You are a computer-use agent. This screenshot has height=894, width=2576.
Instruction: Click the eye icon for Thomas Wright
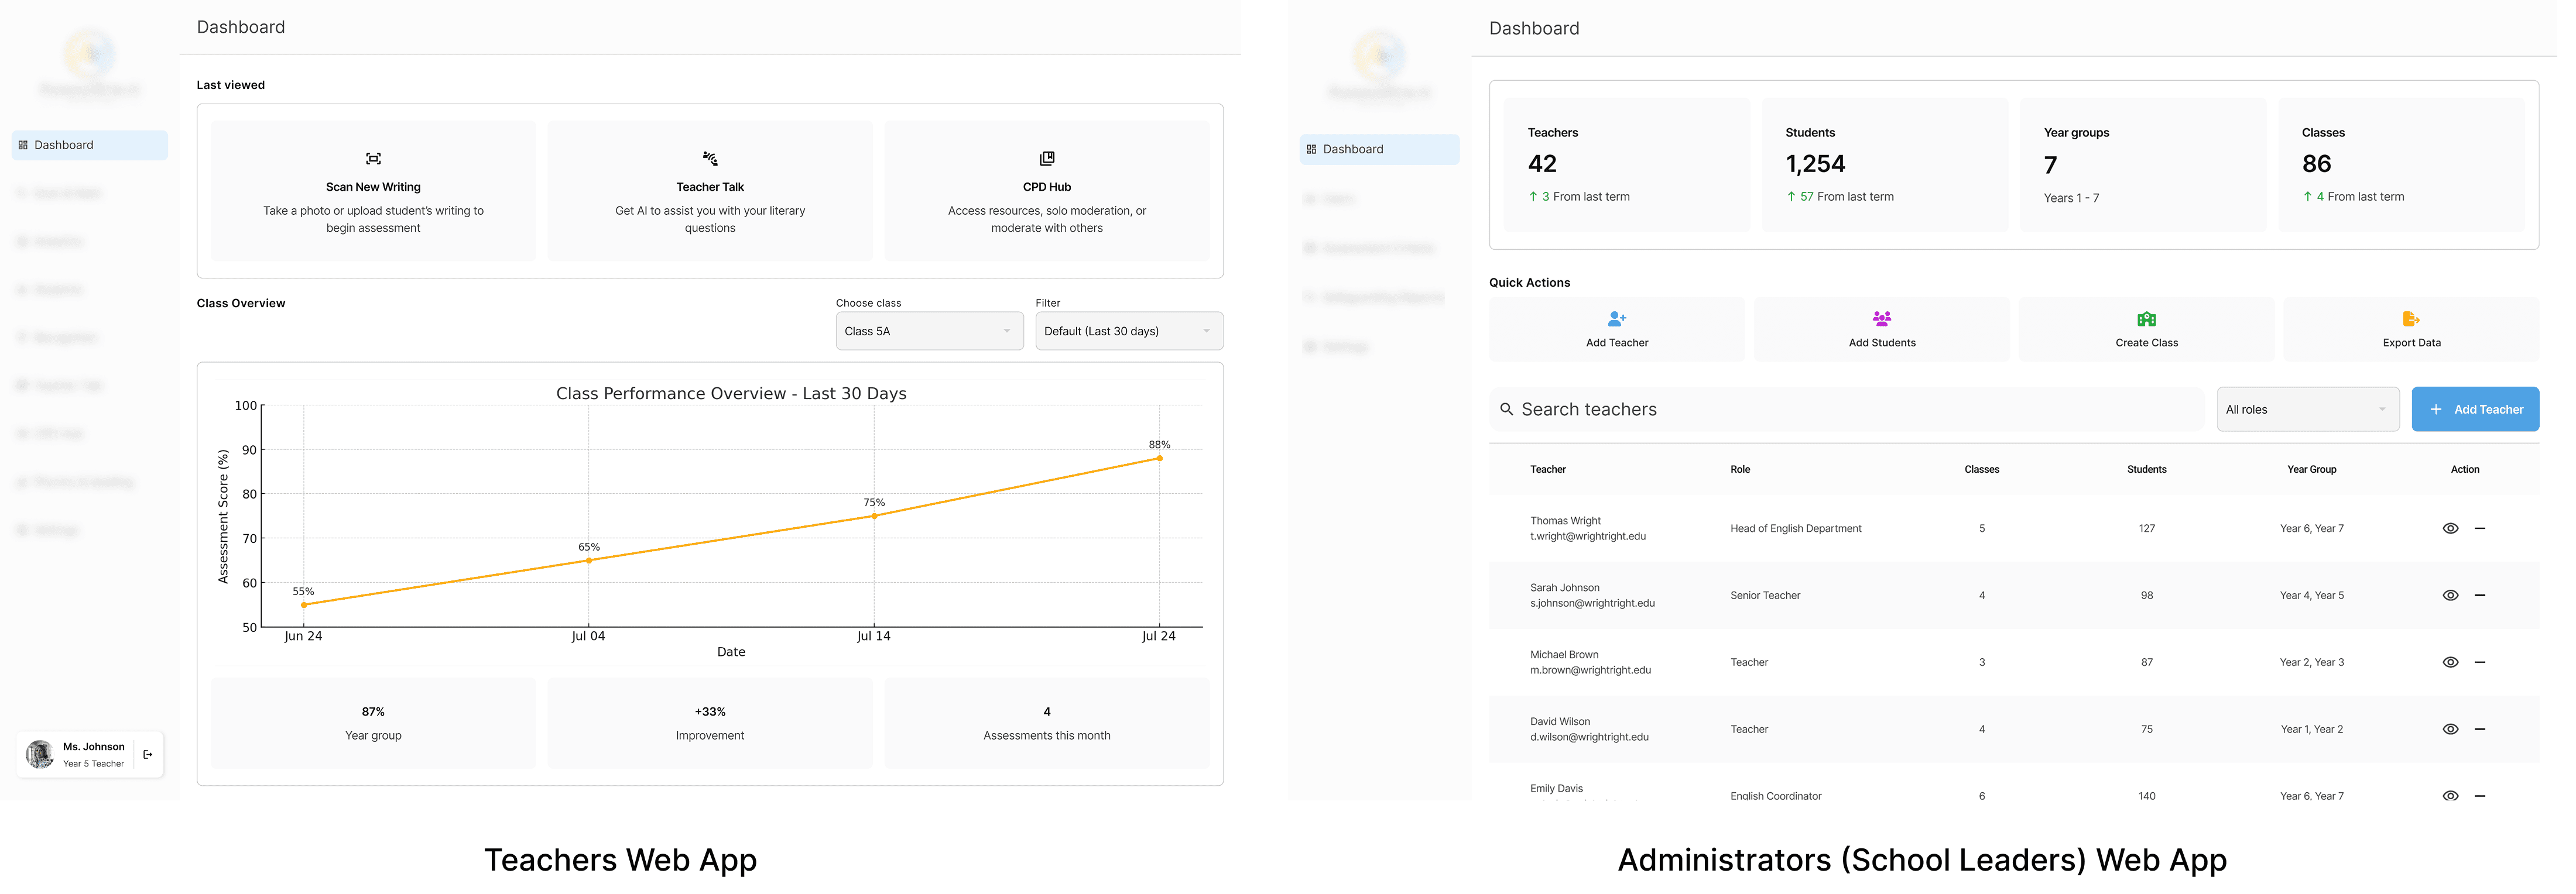coord(2450,528)
